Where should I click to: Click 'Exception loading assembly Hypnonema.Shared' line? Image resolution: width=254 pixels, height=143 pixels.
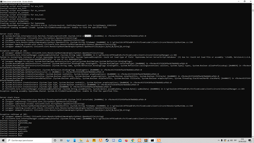[x=59, y=91]
